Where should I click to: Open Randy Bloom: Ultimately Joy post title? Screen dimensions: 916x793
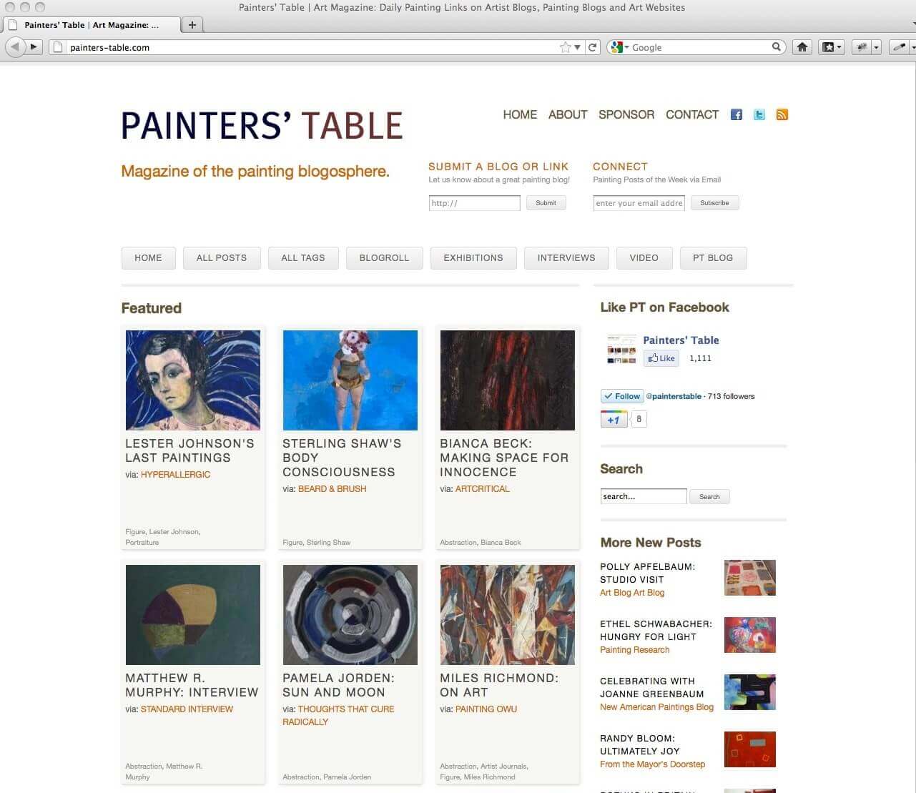[x=640, y=745]
